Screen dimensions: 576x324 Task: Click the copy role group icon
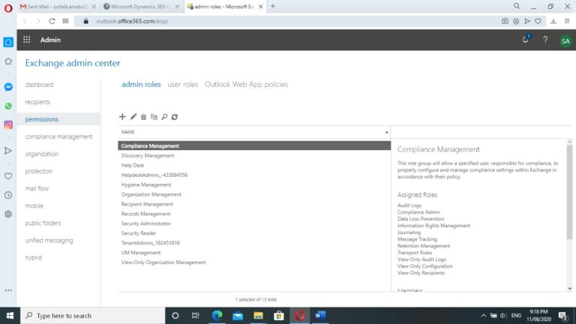(154, 117)
